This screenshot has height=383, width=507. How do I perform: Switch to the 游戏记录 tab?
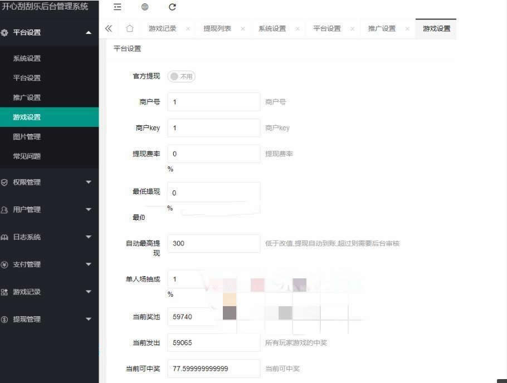162,28
